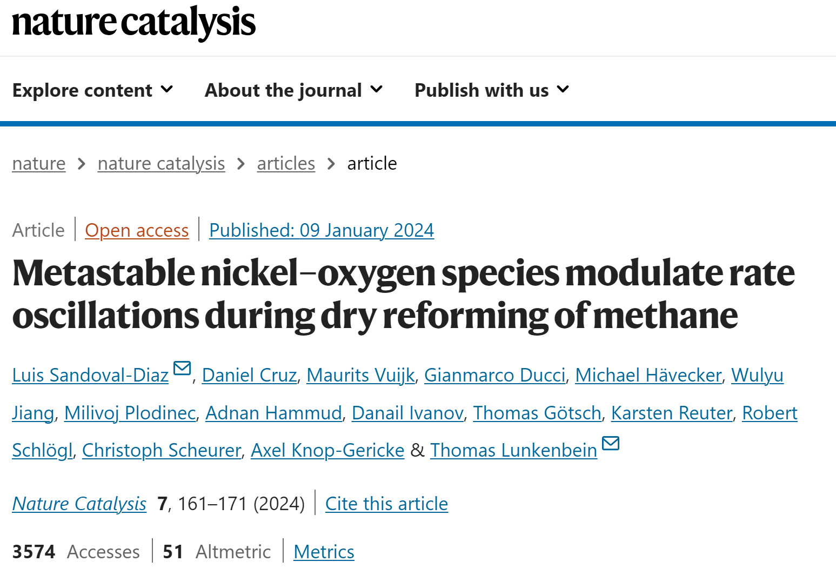Image resolution: width=836 pixels, height=575 pixels.
Task: Select author Gianmarco Ducci
Action: 495,375
